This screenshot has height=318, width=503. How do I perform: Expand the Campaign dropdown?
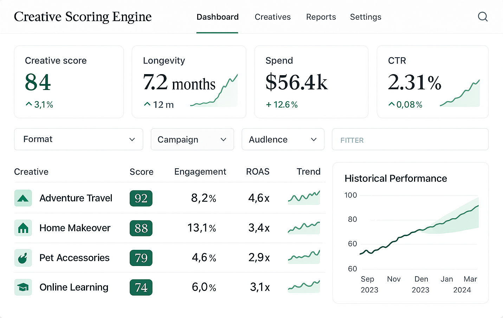tap(192, 139)
